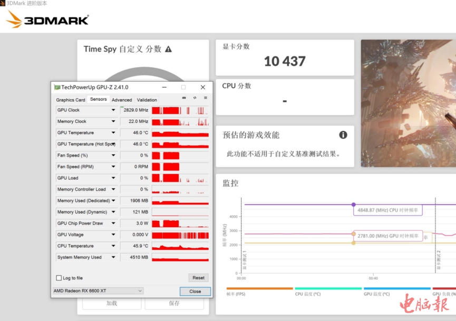456x321 pixels.
Task: Open the GPU-Z hamburger menu icon
Action: pyautogui.click(x=205, y=98)
